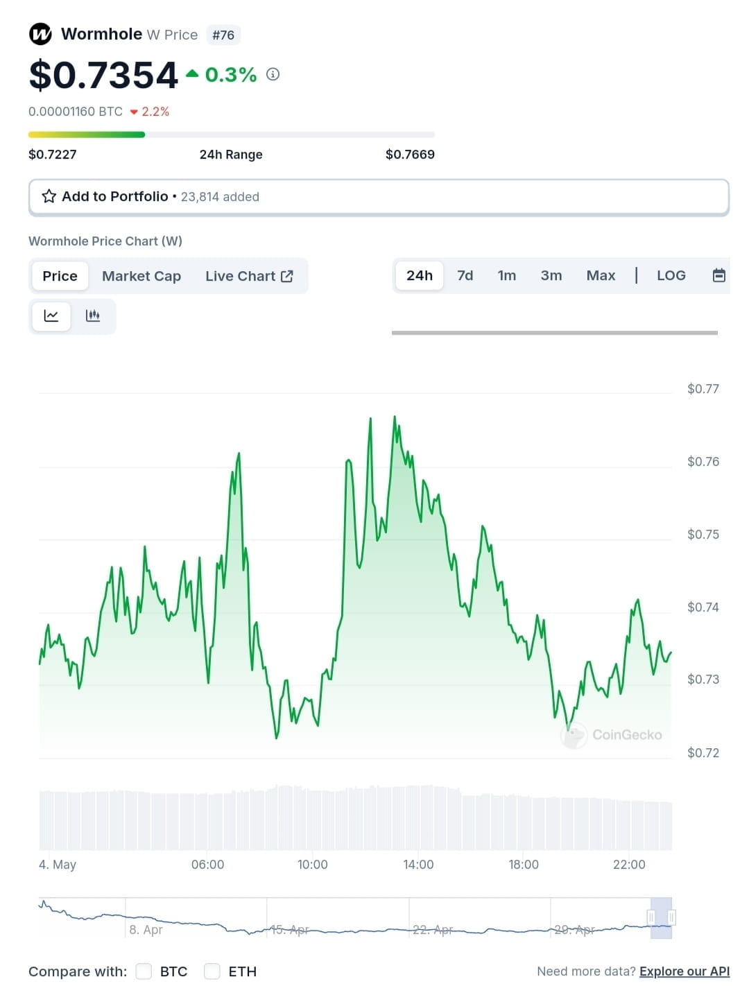Viewport: 749px width, 986px height.
Task: Enable the ETH comparison checkbox
Action: click(x=212, y=971)
